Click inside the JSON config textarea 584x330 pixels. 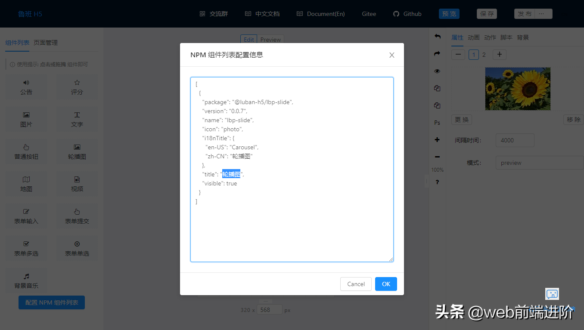point(292,170)
